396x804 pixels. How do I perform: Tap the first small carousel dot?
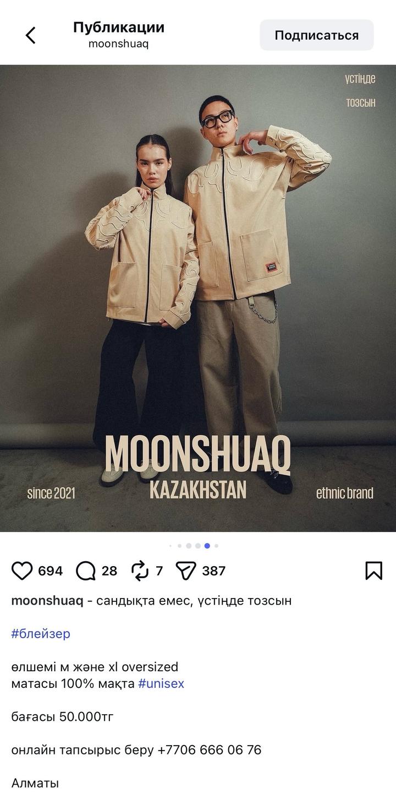click(170, 546)
